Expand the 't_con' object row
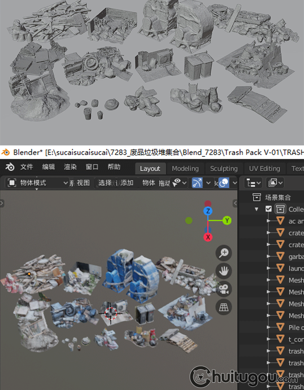The image size is (304, 390). 268,339
